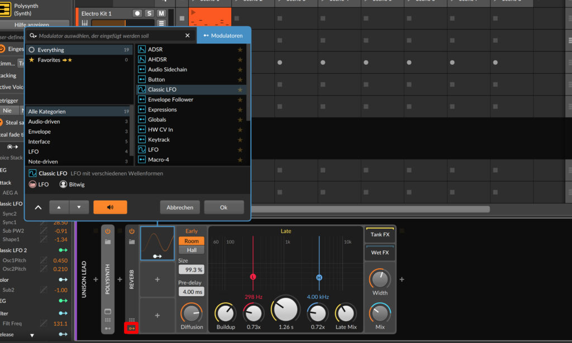This screenshot has width=572, height=343.
Task: Select Hall early reflection mode
Action: (192, 250)
